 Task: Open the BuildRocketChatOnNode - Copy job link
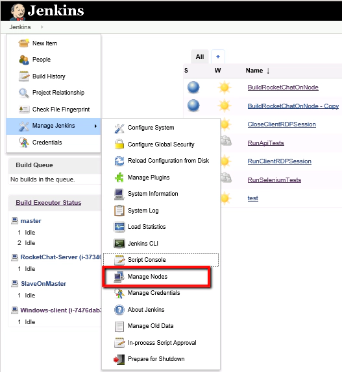pyautogui.click(x=293, y=106)
